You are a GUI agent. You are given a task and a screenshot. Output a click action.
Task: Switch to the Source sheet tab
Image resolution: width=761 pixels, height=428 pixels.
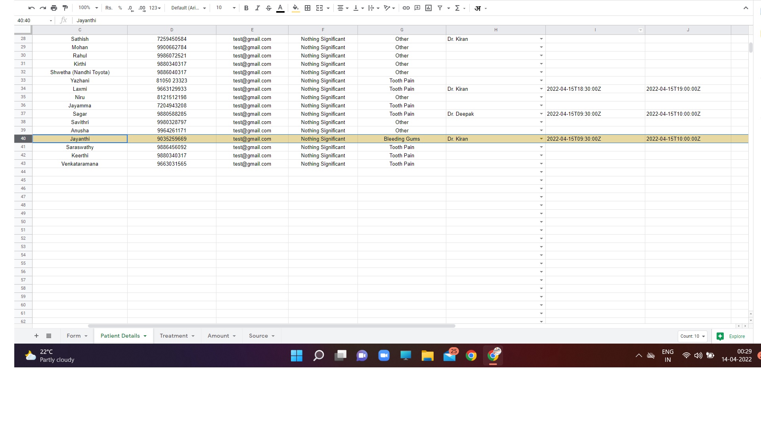(x=258, y=336)
